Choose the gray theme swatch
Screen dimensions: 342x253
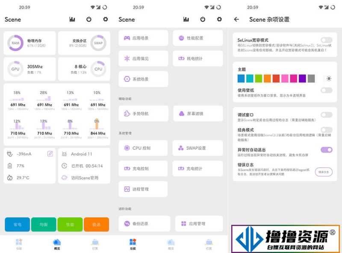(311, 79)
